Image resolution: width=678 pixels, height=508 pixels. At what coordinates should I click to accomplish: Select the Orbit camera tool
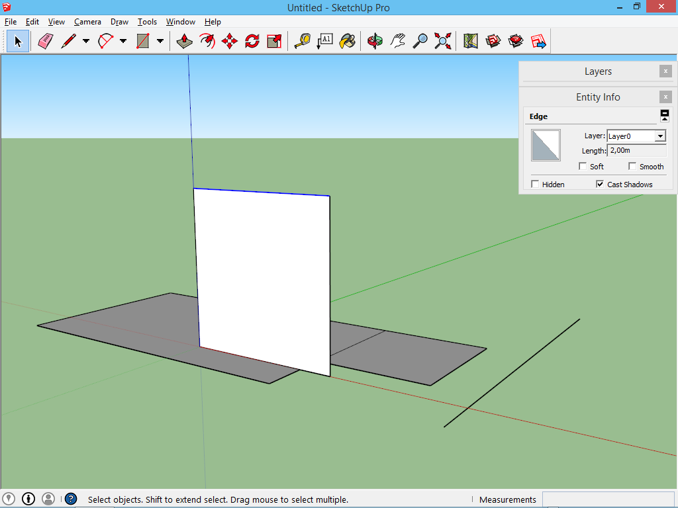pyautogui.click(x=375, y=42)
